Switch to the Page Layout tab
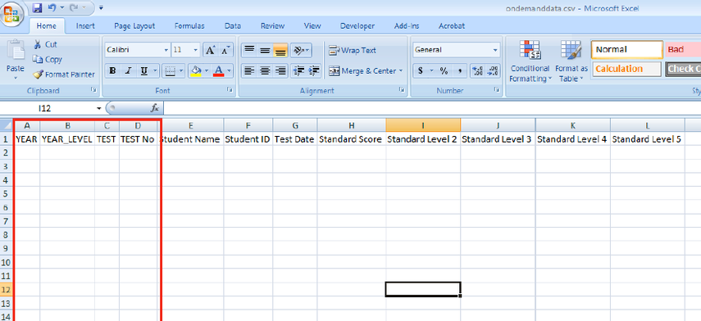Image resolution: width=701 pixels, height=321 pixels. pyautogui.click(x=134, y=26)
